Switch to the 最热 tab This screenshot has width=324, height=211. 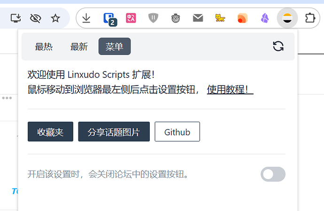pyautogui.click(x=44, y=47)
